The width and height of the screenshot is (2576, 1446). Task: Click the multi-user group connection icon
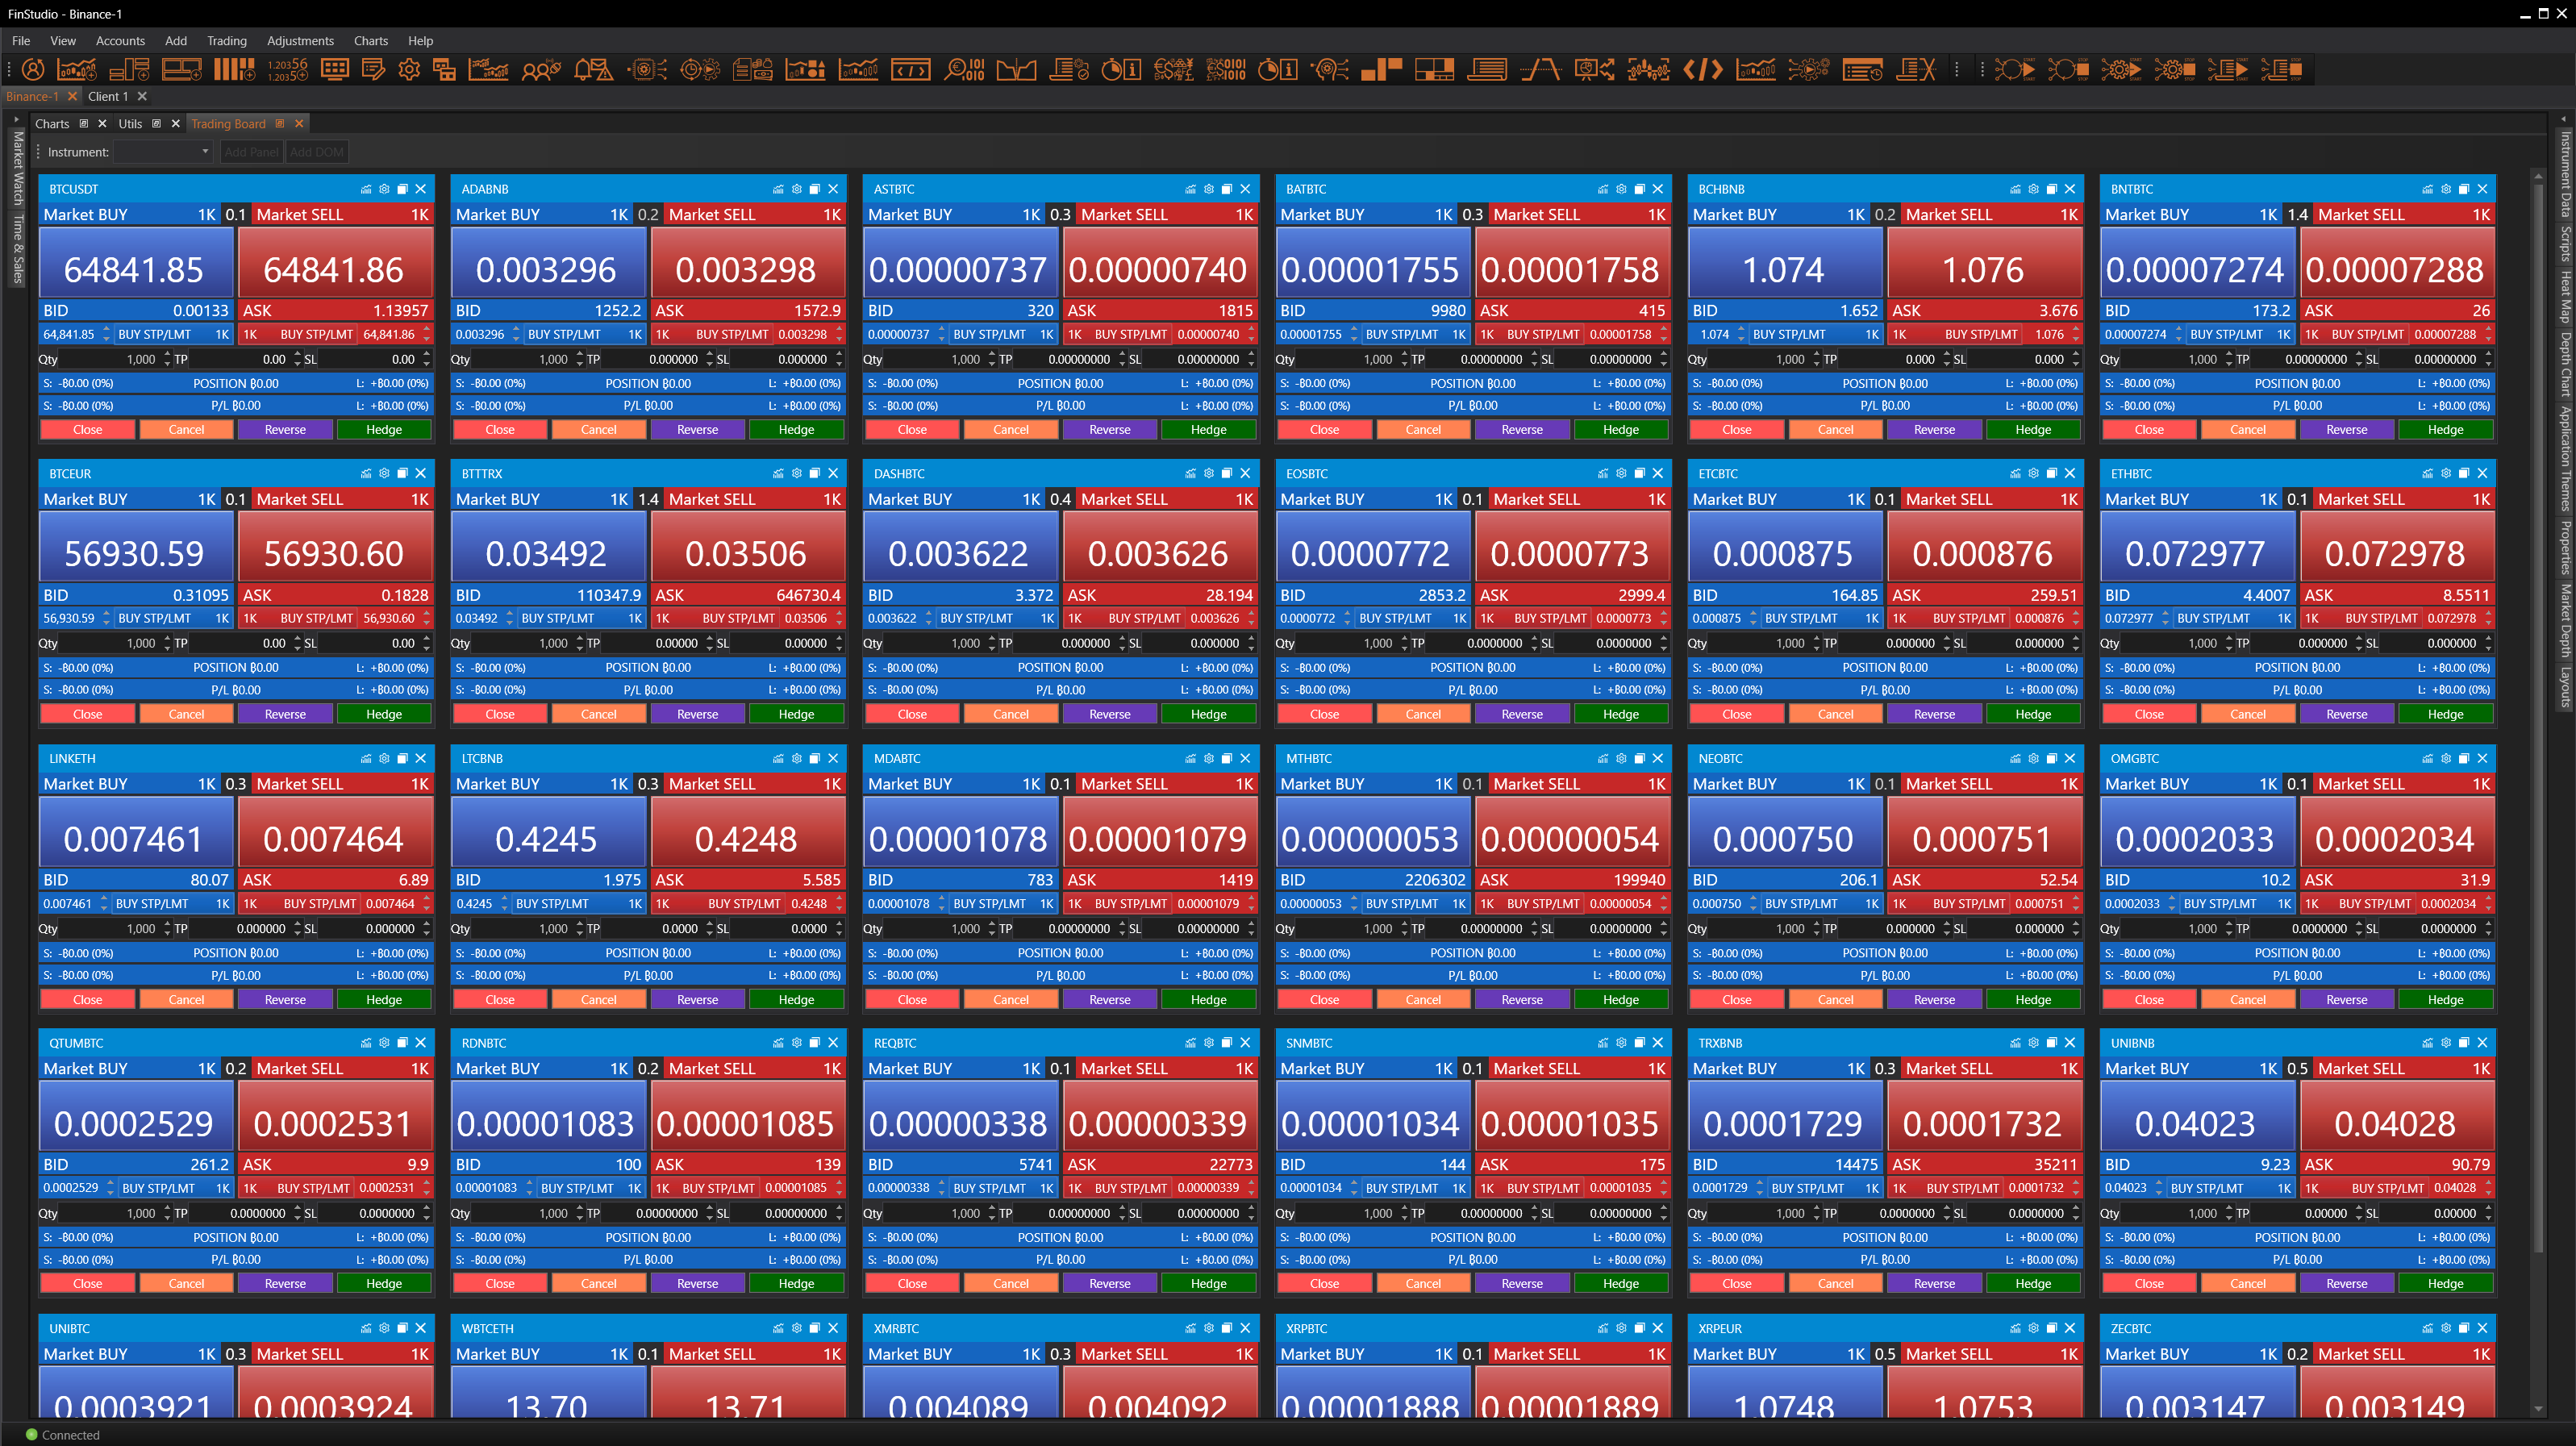click(x=540, y=70)
